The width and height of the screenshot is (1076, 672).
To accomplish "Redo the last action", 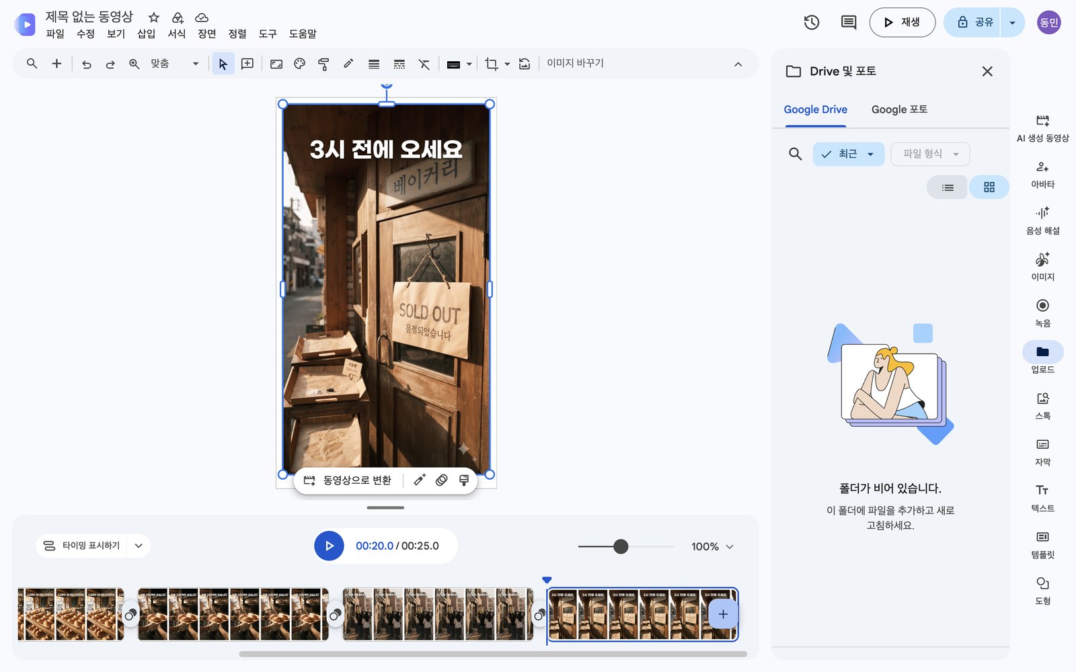I will [x=110, y=64].
